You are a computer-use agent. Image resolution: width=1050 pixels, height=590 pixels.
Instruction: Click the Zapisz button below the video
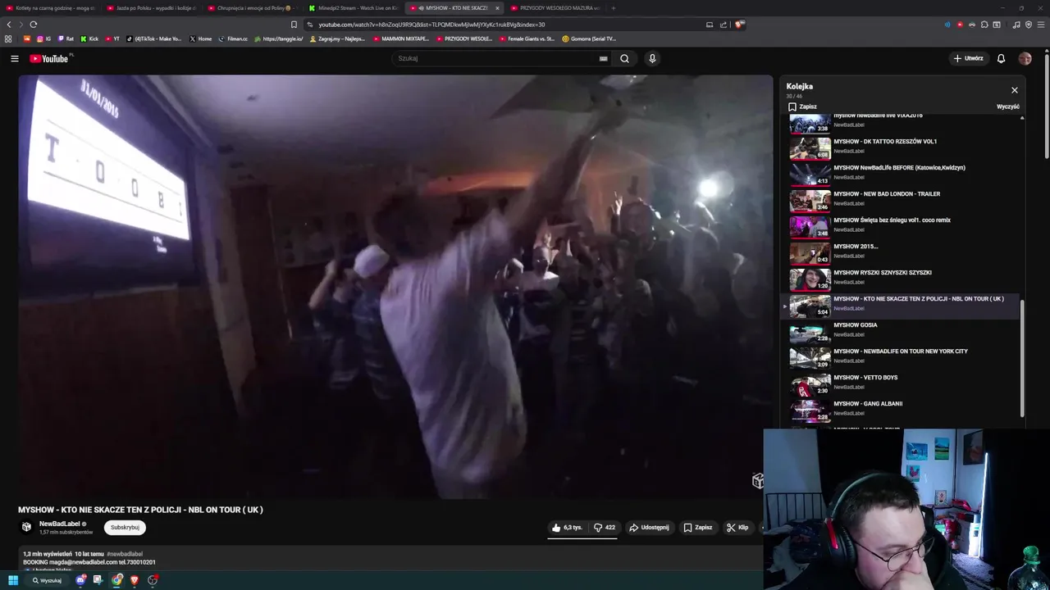pyautogui.click(x=698, y=528)
